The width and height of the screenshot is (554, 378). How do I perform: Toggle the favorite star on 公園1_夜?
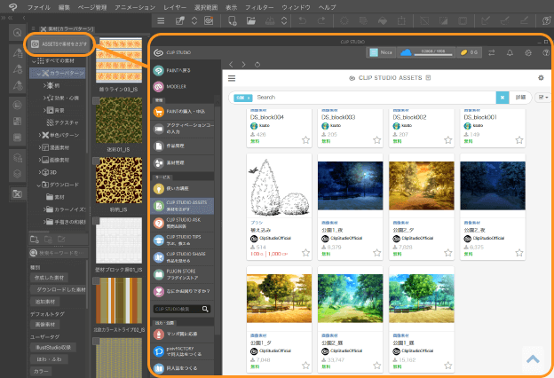tap(377, 253)
